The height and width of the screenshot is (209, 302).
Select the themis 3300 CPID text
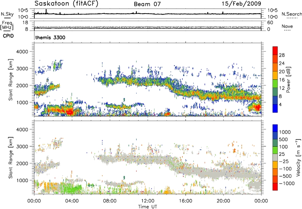(50, 37)
